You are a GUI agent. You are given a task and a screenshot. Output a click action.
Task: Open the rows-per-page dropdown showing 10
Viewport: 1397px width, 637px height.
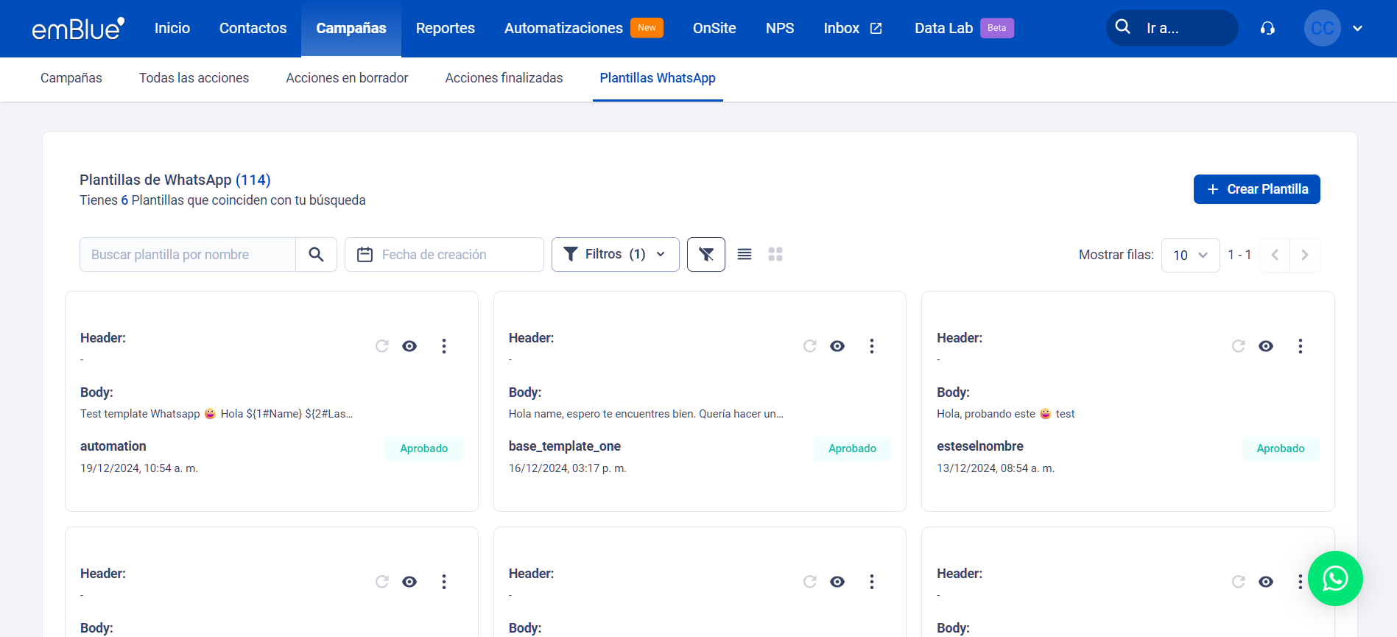click(1189, 256)
